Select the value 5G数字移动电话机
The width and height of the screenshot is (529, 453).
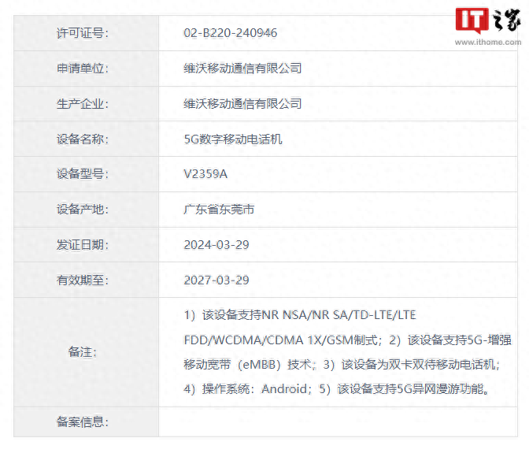click(x=233, y=139)
